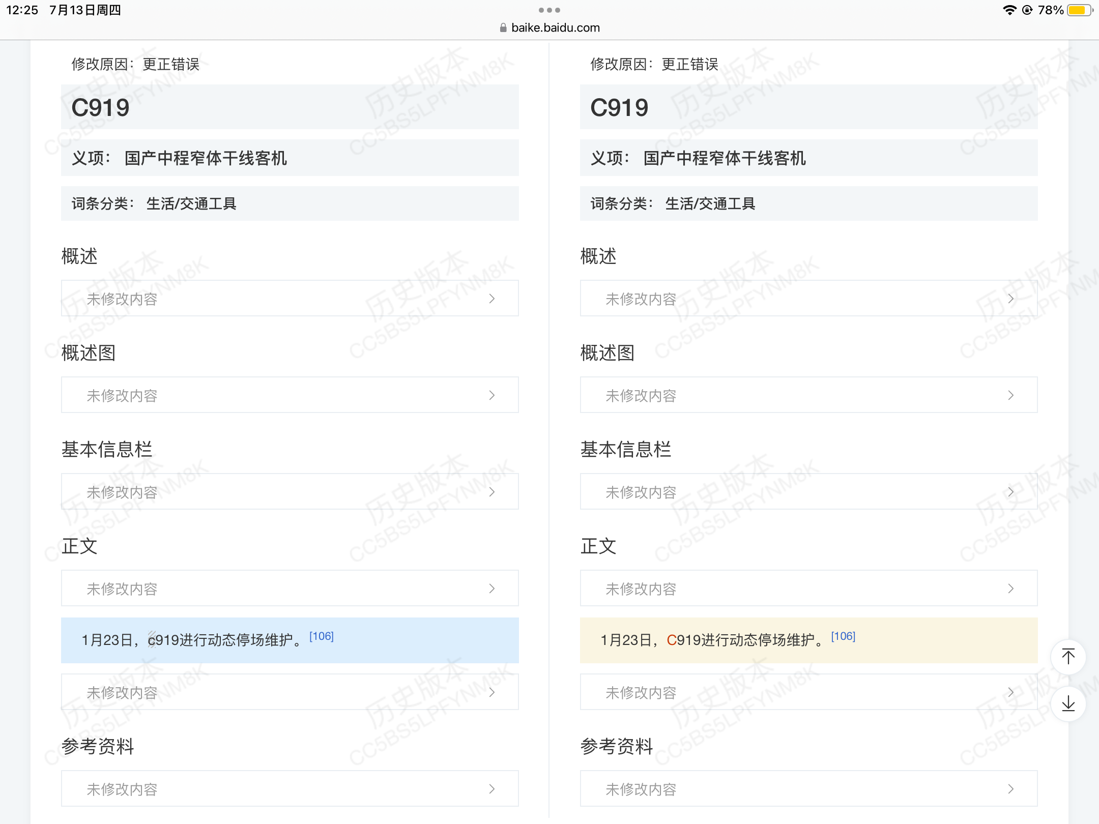Image resolution: width=1099 pixels, height=824 pixels.
Task: Click the 正文 heading in right column
Action: [x=598, y=546]
